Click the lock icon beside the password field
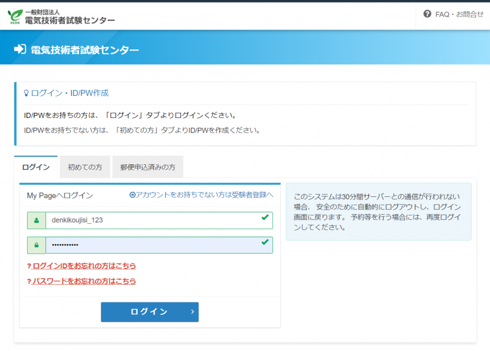 [36, 245]
